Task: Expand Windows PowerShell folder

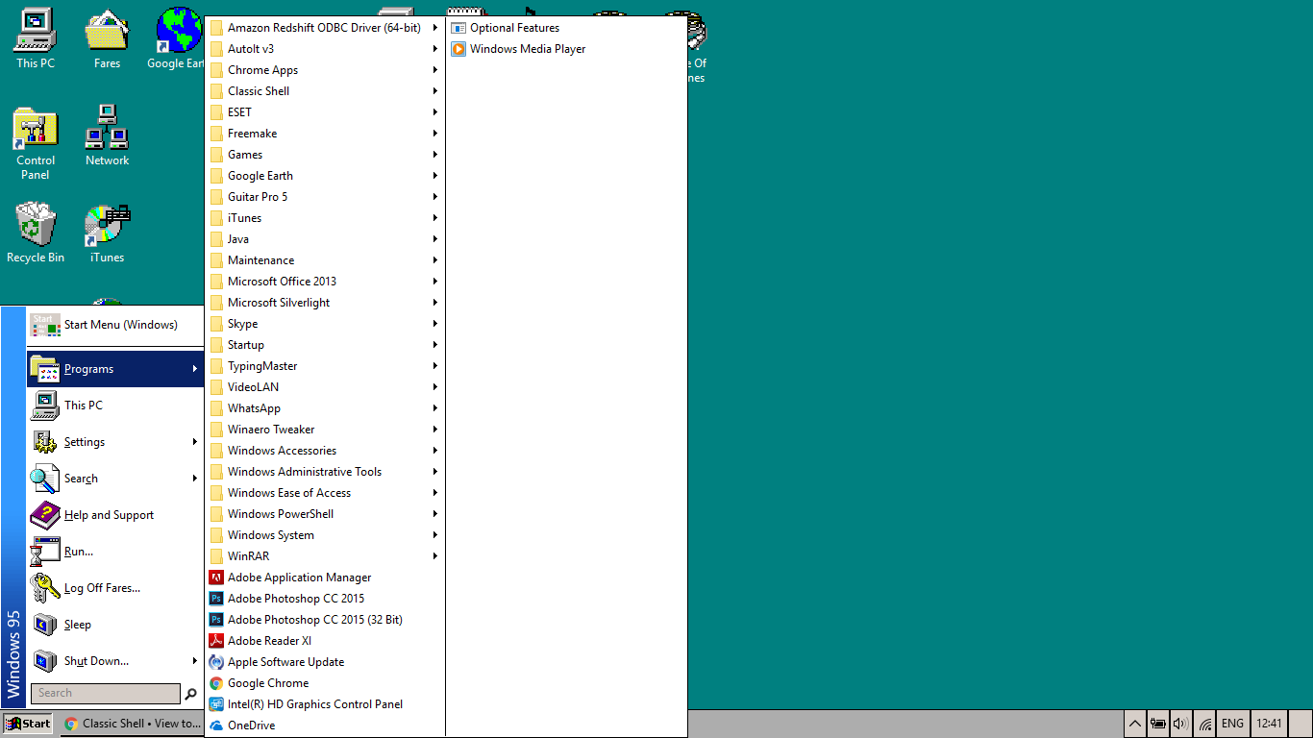Action: click(325, 514)
